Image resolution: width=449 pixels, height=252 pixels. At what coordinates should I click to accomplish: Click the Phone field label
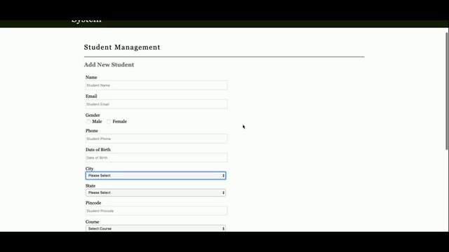[x=92, y=131]
